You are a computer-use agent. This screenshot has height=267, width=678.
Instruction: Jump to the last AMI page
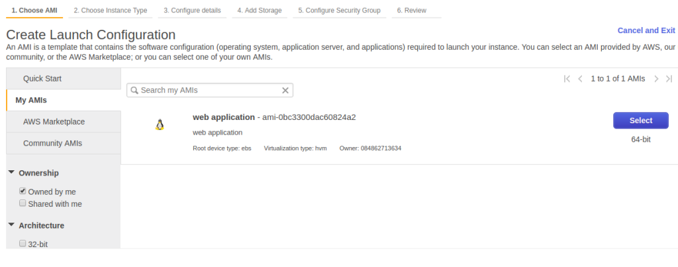[x=669, y=79]
